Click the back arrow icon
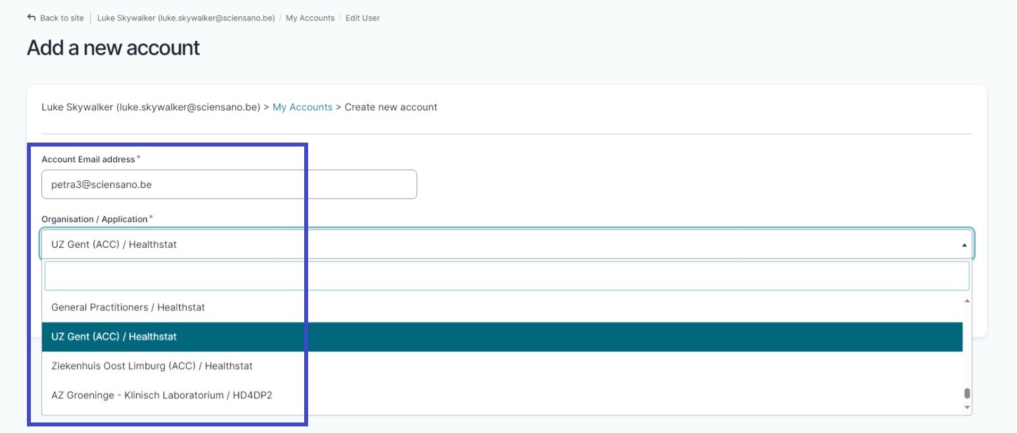1017x433 pixels. pyautogui.click(x=31, y=18)
